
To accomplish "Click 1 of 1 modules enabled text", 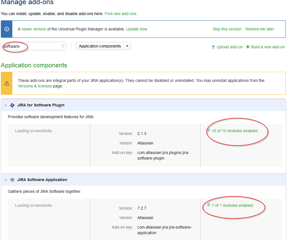I will pyautogui.click(x=232, y=205).
